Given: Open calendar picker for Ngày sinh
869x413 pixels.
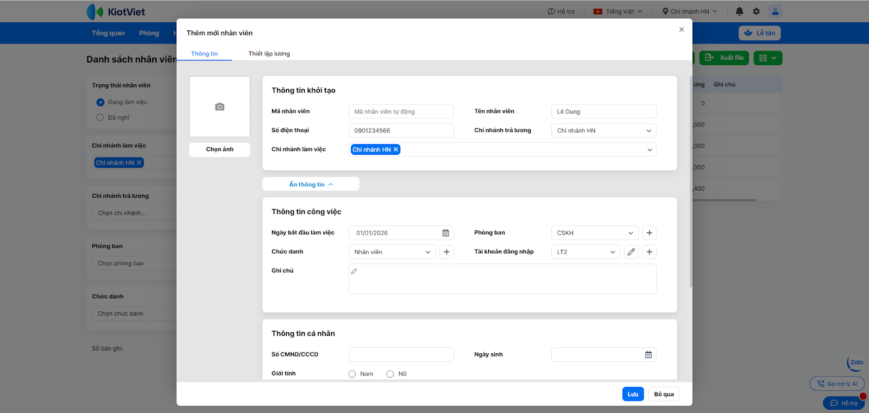Looking at the screenshot, I should (648, 355).
